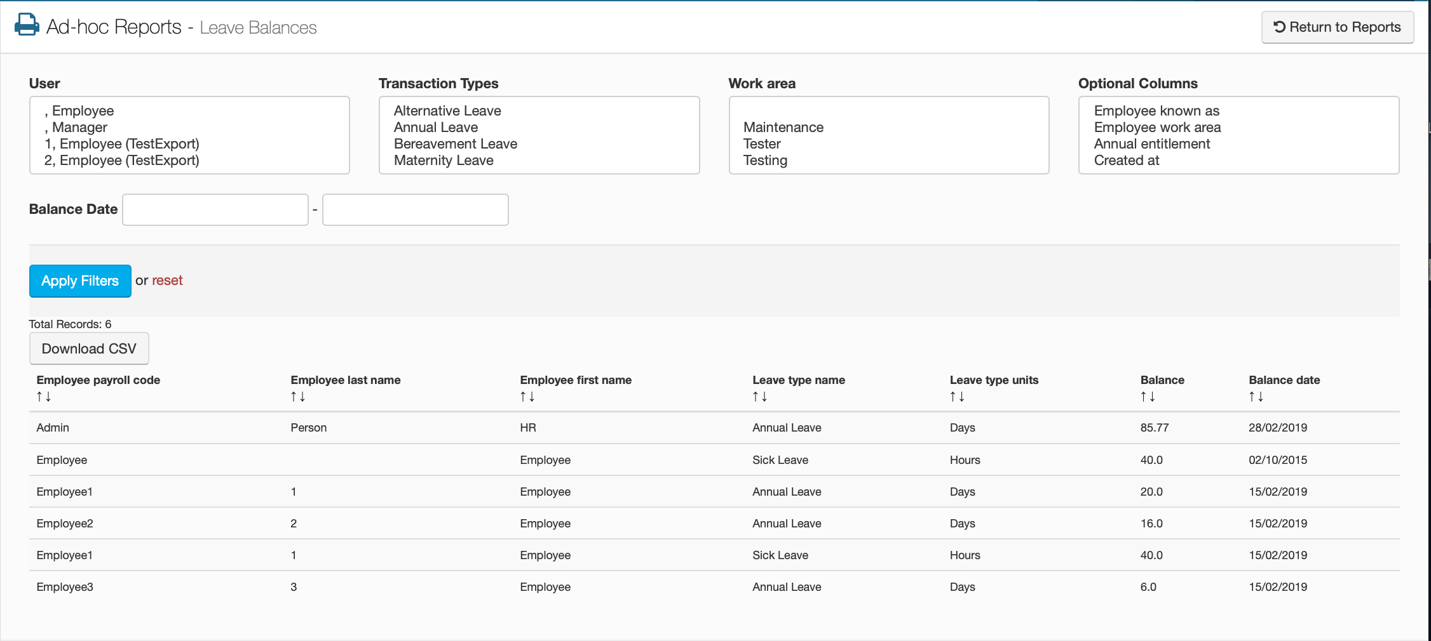Click the printer icon beside Ad-hoc Reports
Image resolution: width=1431 pixels, height=641 pixels.
26,25
